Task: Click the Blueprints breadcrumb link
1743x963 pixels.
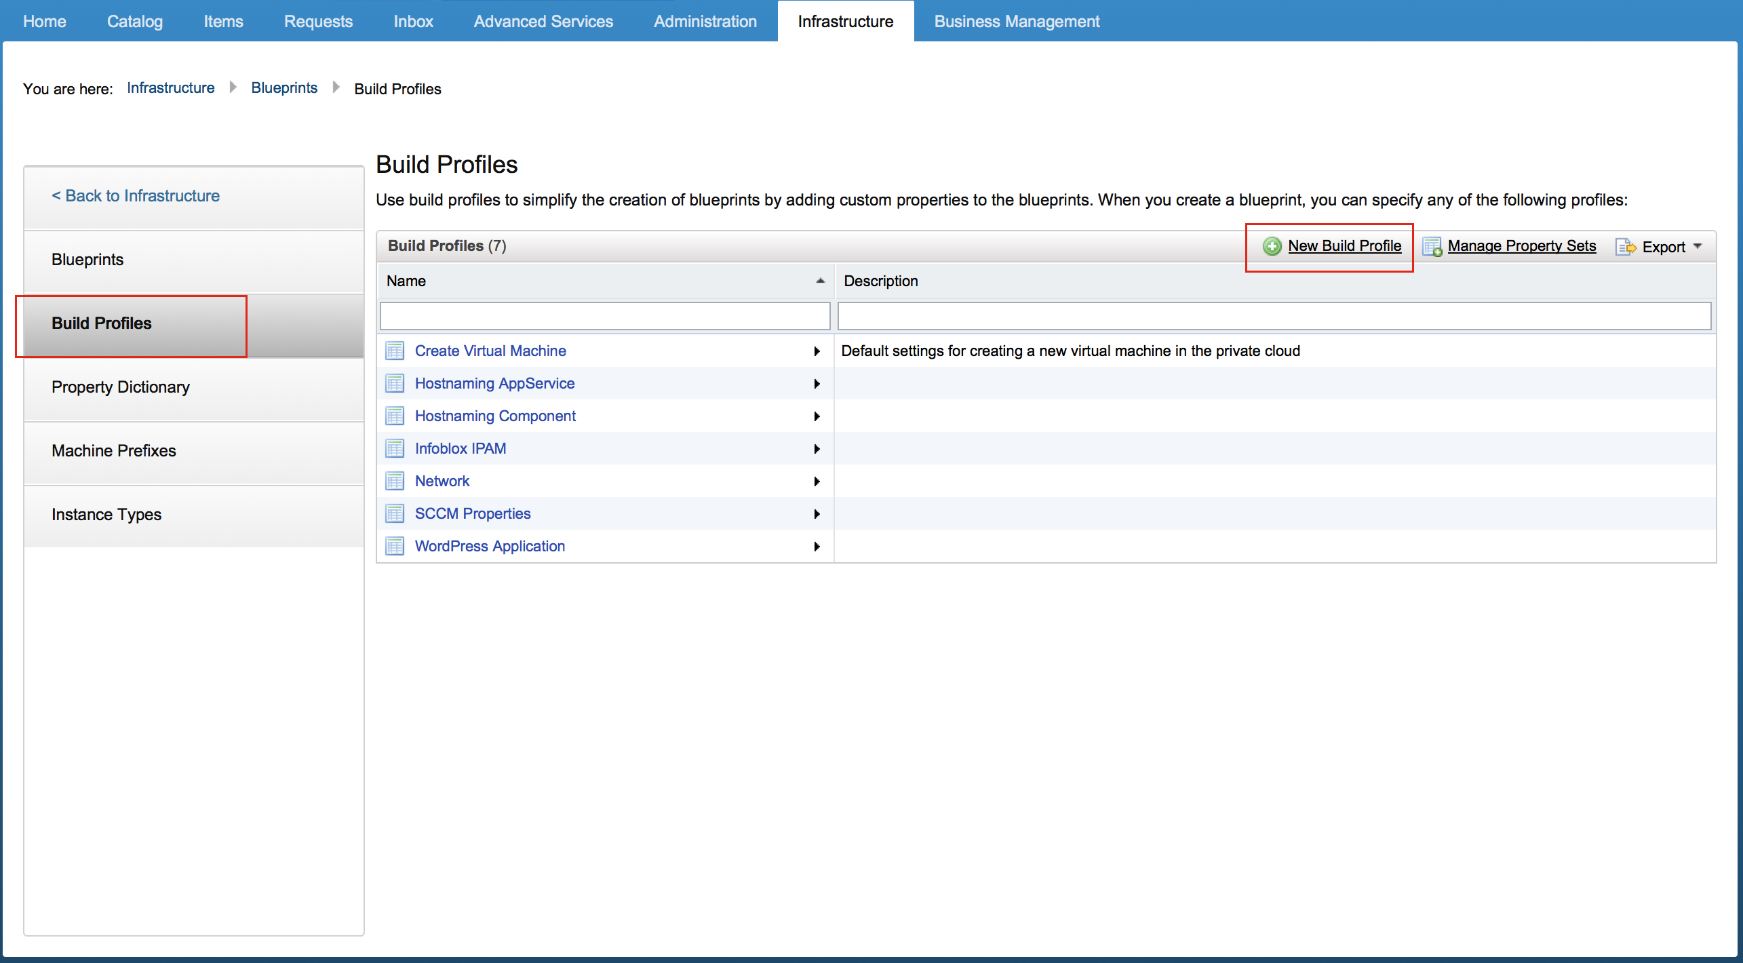Action: (283, 88)
